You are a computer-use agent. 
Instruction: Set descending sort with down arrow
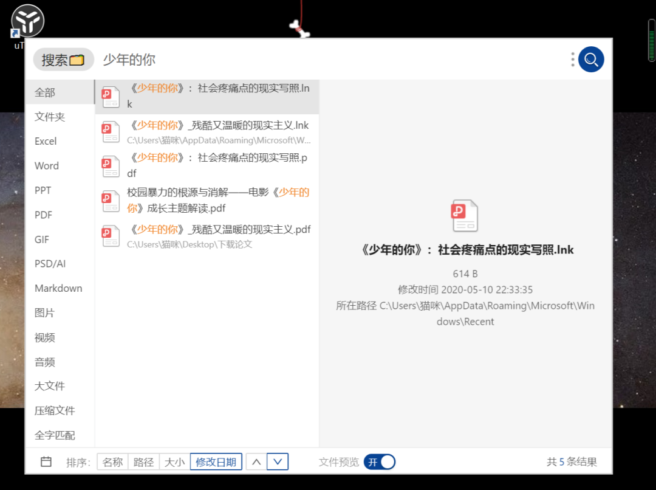(278, 462)
